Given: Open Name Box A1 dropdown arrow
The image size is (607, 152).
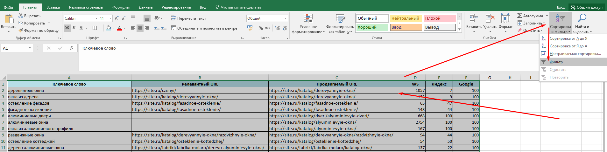Looking at the screenshot, I should coord(30,48).
